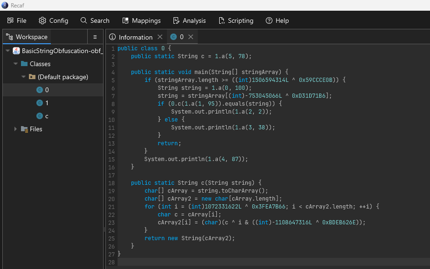This screenshot has height=269, width=430.
Task: Open the Help menu question icon
Action: [x=269, y=20]
